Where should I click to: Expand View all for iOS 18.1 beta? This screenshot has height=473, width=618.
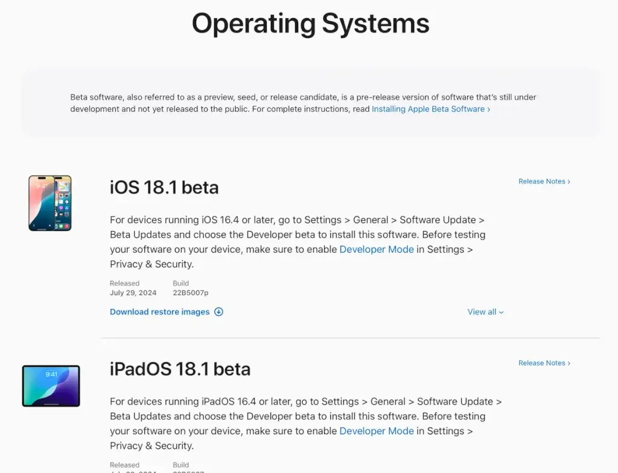(x=485, y=312)
